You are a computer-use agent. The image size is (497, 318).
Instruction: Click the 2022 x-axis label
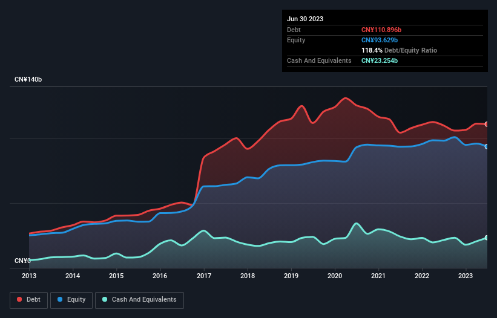[422, 276]
